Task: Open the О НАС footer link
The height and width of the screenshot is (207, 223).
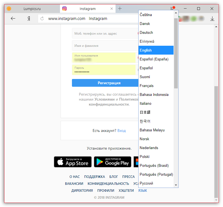Action: point(74,177)
